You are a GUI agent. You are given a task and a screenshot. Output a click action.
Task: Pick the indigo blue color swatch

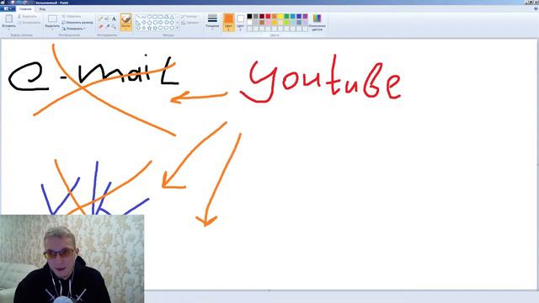299,17
